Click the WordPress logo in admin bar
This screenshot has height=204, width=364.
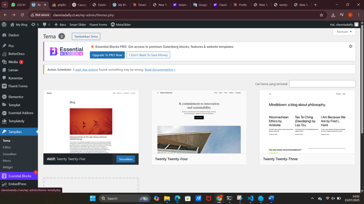pos(4,24)
